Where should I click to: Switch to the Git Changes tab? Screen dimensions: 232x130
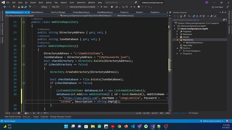point(193,113)
